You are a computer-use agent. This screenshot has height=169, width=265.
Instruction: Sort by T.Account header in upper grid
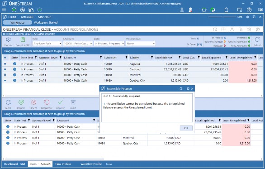[70, 58]
